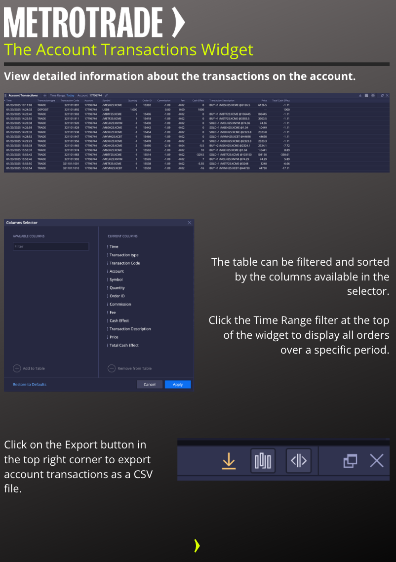The width and height of the screenshot is (396, 562).
Task: Click the X icon in enlarged toolbar
Action: pyautogui.click(x=377, y=461)
